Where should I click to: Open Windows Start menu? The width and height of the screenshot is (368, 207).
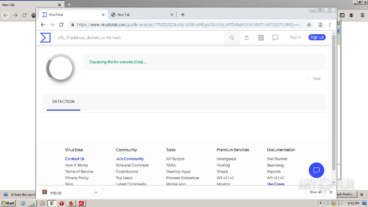point(8,203)
